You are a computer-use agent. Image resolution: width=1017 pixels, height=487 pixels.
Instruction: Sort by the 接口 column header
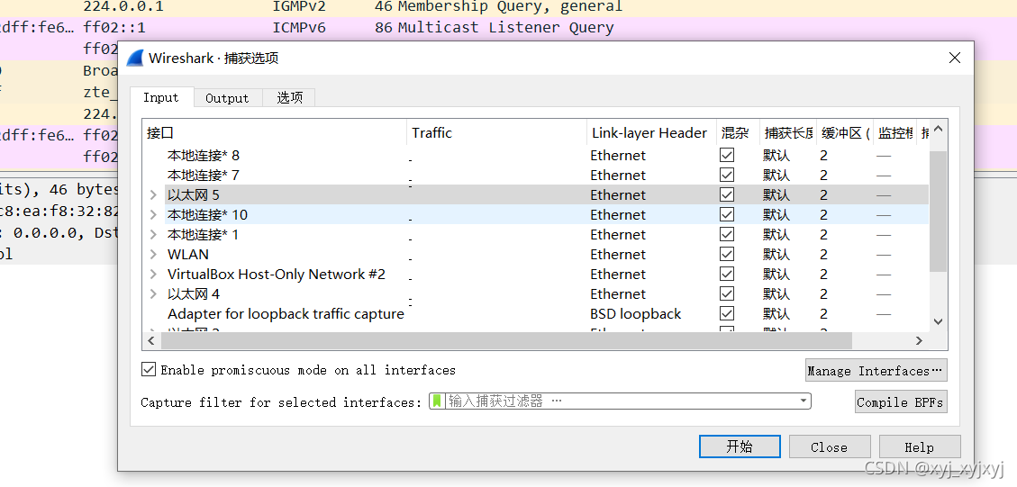(275, 133)
